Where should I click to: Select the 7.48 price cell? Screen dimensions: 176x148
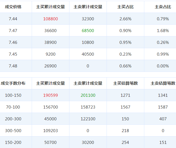coord(13,66)
